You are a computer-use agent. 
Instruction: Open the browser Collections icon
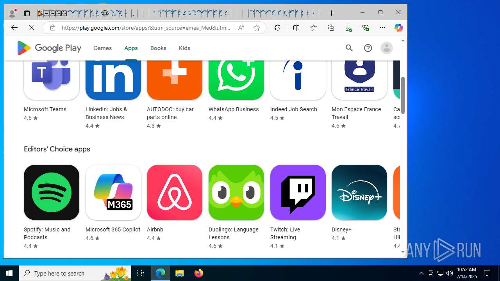pyautogui.click(x=331, y=28)
